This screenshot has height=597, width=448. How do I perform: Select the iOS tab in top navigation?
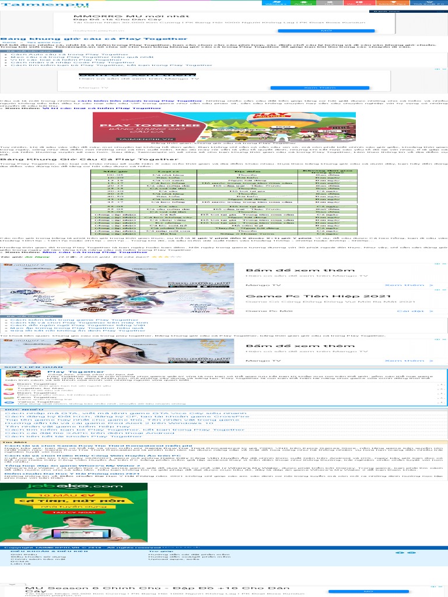(330, 3)
